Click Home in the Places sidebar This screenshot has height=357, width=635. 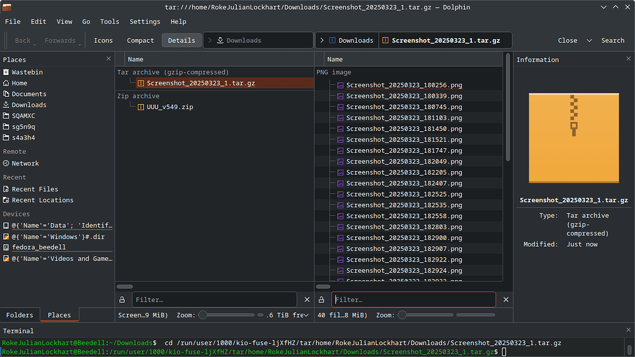coord(20,82)
